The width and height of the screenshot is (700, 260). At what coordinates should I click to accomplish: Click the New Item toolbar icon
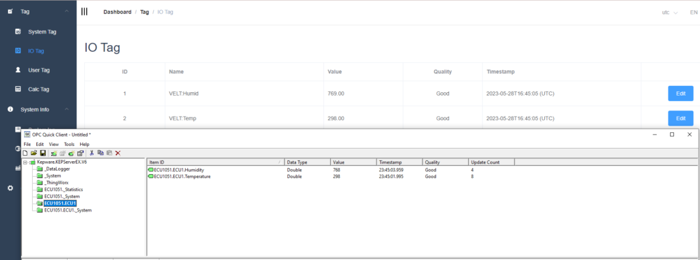pos(71,153)
